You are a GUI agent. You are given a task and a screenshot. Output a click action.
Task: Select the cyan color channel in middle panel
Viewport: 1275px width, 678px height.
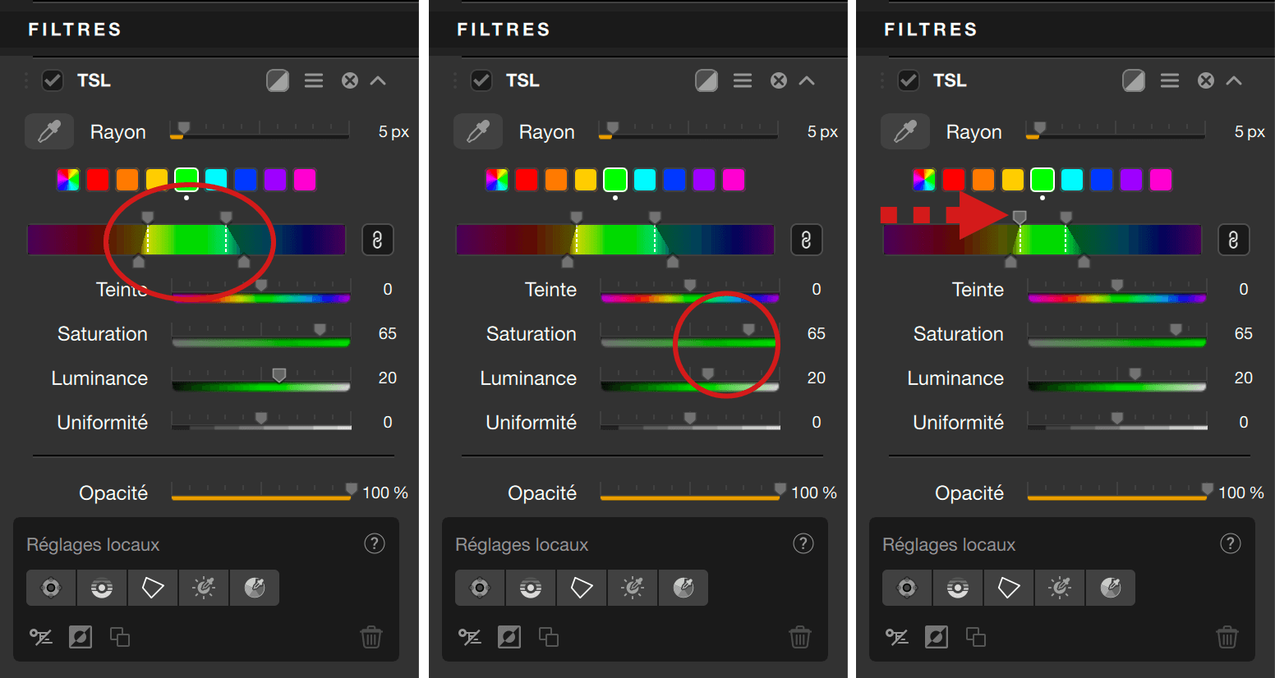coord(645,180)
